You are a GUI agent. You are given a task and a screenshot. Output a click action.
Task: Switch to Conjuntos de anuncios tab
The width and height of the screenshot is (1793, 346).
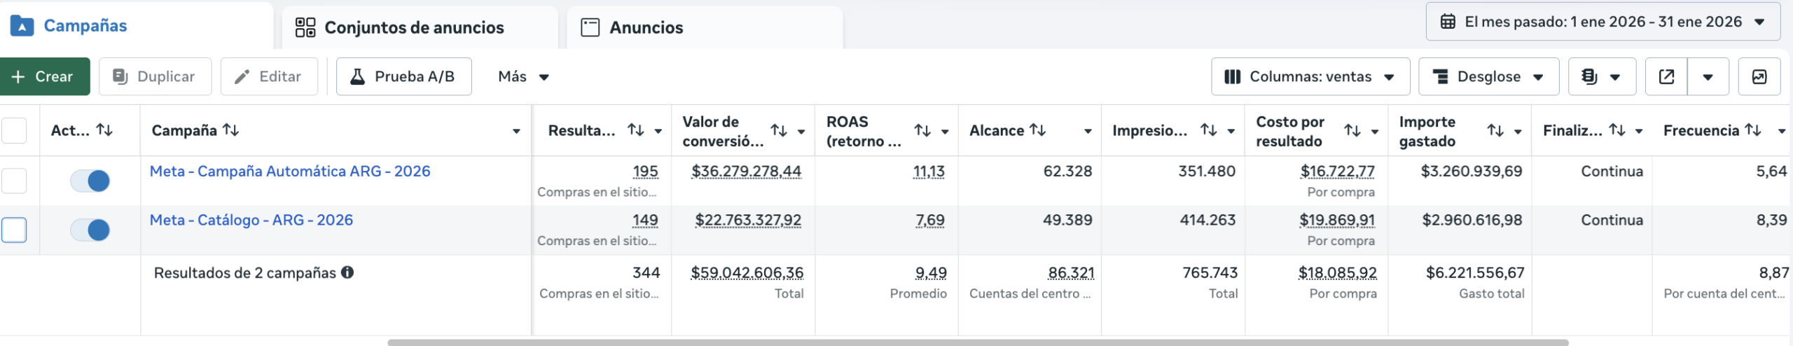pos(413,27)
